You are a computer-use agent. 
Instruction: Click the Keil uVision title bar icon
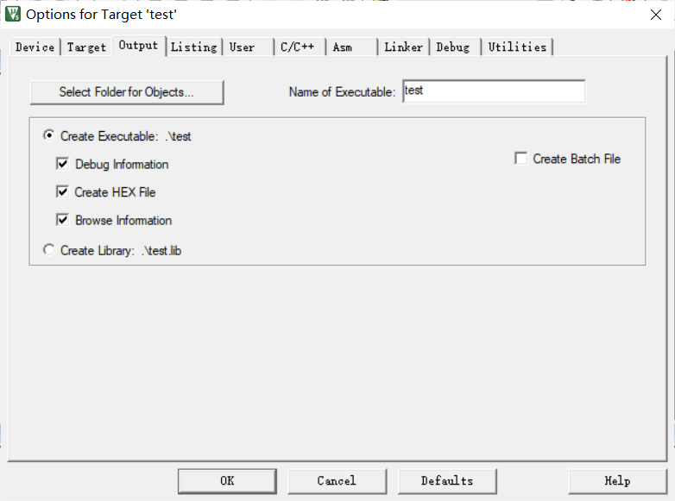click(13, 14)
